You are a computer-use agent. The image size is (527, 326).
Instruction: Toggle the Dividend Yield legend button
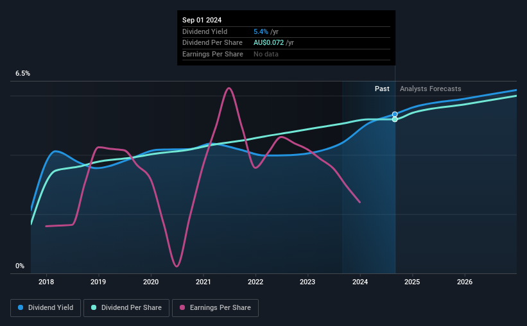pos(46,308)
